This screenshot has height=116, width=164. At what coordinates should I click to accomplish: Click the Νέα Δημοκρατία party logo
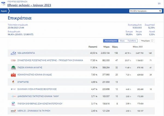coord(13,53)
